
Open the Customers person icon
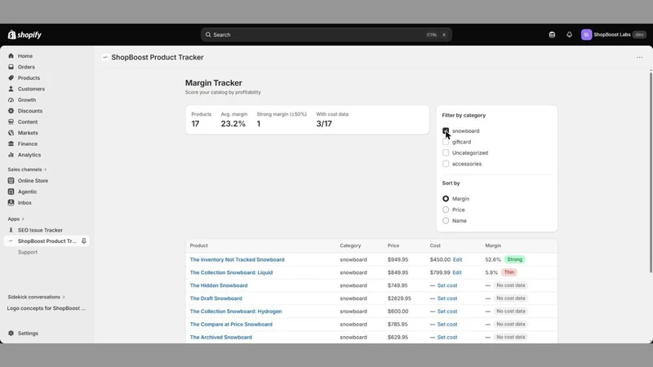pyautogui.click(x=11, y=89)
